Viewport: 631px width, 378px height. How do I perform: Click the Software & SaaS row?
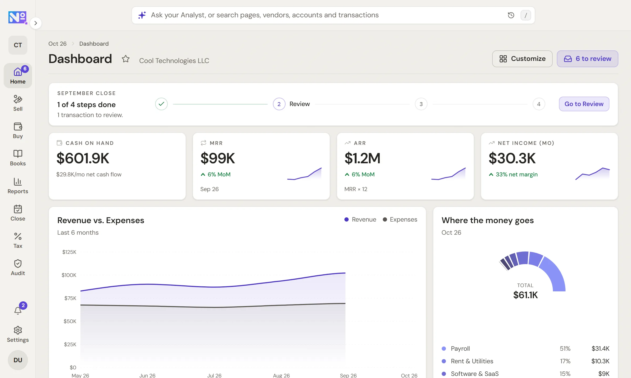[x=525, y=374]
